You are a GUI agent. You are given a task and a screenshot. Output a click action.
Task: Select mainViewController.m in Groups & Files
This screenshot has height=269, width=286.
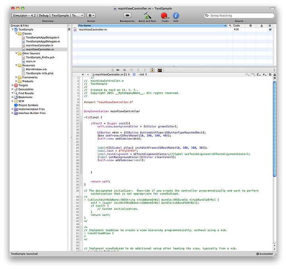[40, 50]
